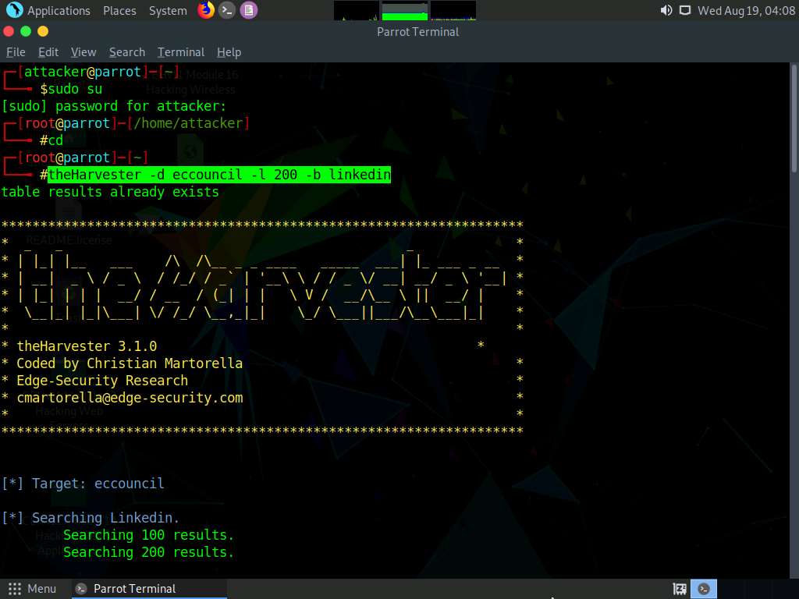The width and height of the screenshot is (799, 599).
Task: Open the Edit menu in terminal
Action: [48, 52]
